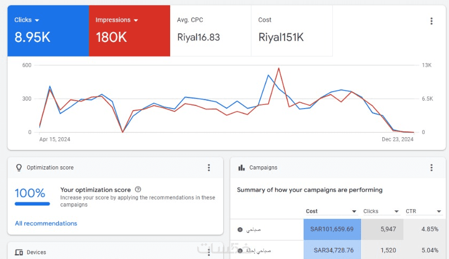The width and height of the screenshot is (449, 259).
Task: Click the status icon of the صباحي campaign
Action: [240, 230]
